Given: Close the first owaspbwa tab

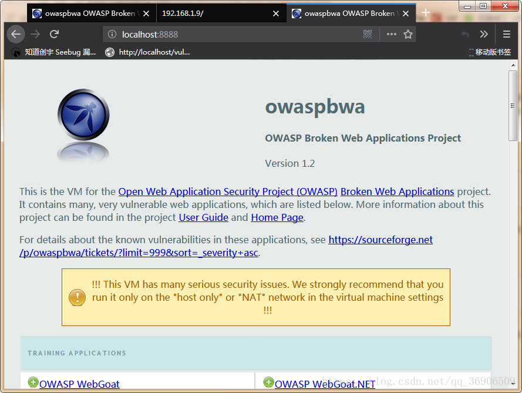Looking at the screenshot, I should (x=146, y=14).
